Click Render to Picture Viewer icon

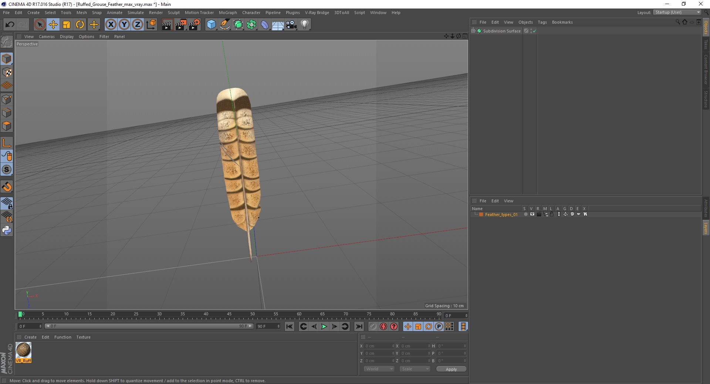pyautogui.click(x=181, y=25)
